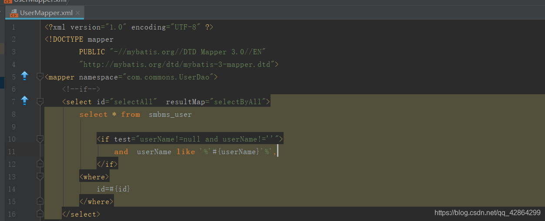
Task: Click the public identifier "-//mybatis.org//DTD Mapper 3.0//EN"
Action: click(x=187, y=52)
